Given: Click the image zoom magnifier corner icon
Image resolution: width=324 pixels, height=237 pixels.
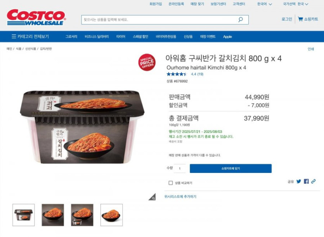Looking at the screenshot, I should point(152,197).
